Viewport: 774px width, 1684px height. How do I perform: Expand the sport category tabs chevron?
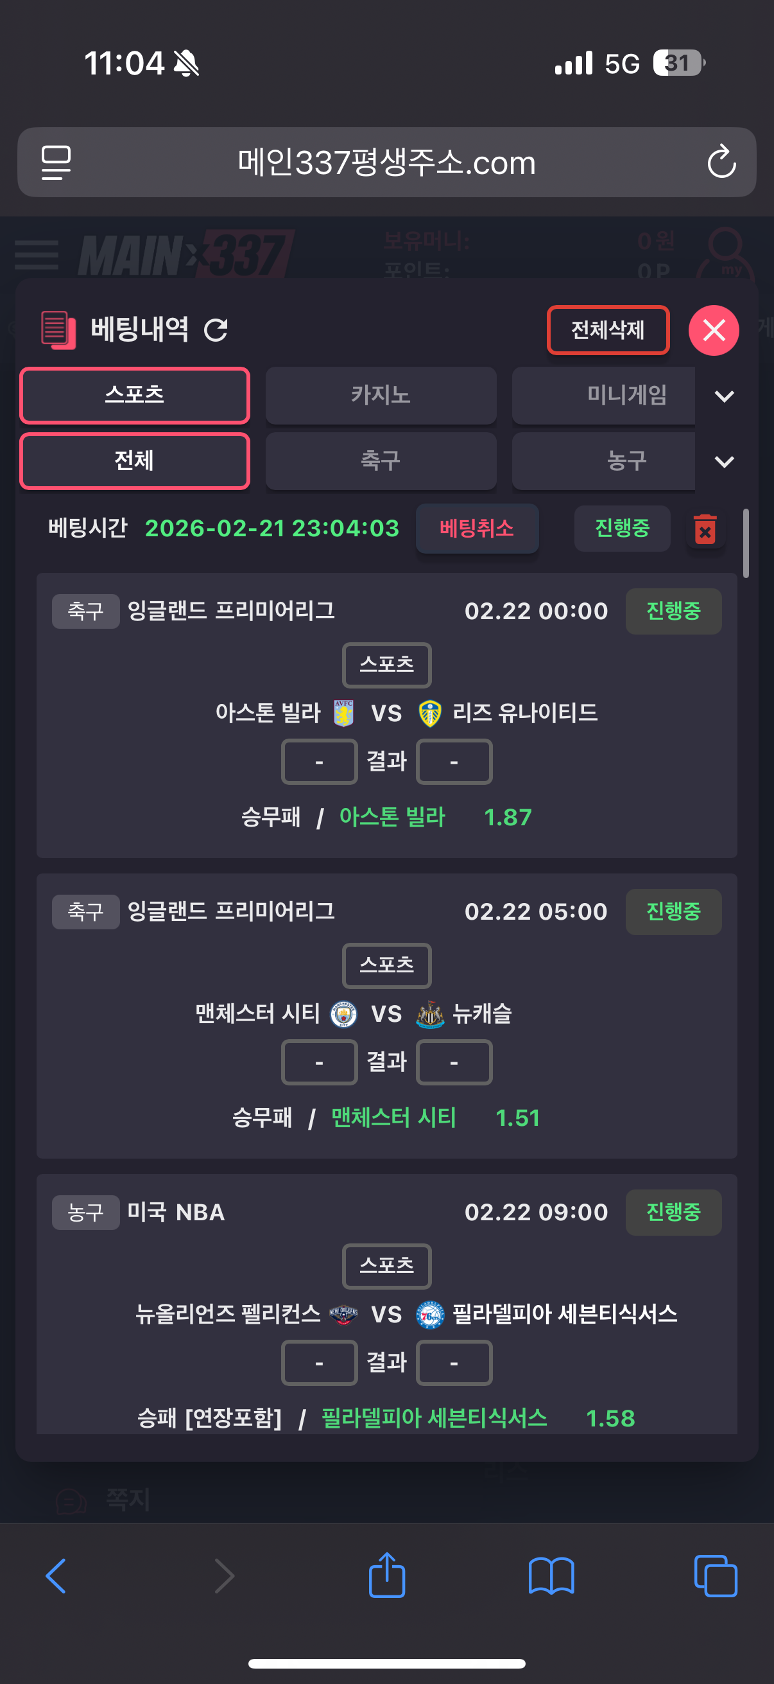click(x=724, y=462)
